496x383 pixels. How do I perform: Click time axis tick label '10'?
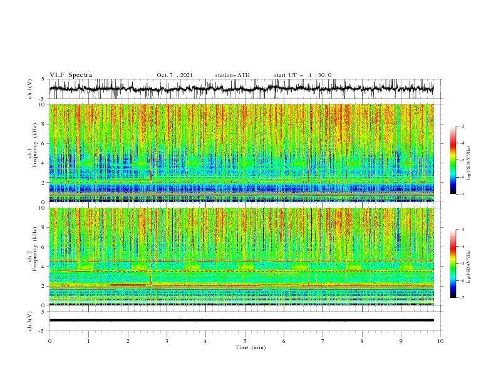coord(440,341)
